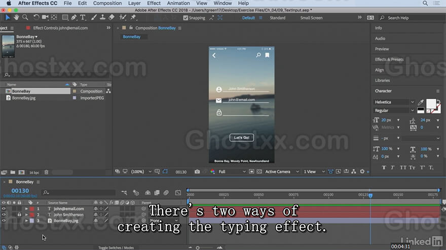
Task: Unlock the John Smitherson layer
Action: click(19, 215)
